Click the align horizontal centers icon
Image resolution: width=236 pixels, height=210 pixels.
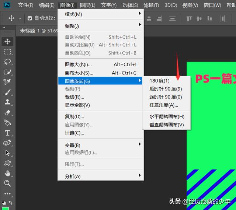[x=149, y=18]
